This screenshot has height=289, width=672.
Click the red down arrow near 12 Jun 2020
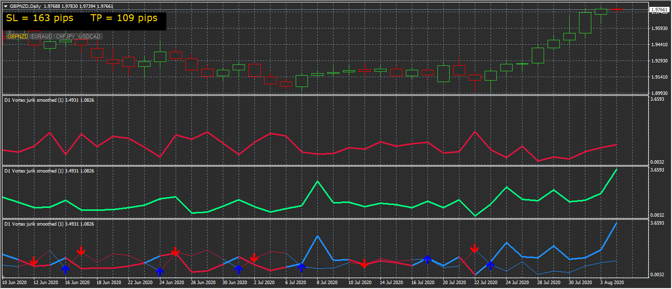[33, 260]
